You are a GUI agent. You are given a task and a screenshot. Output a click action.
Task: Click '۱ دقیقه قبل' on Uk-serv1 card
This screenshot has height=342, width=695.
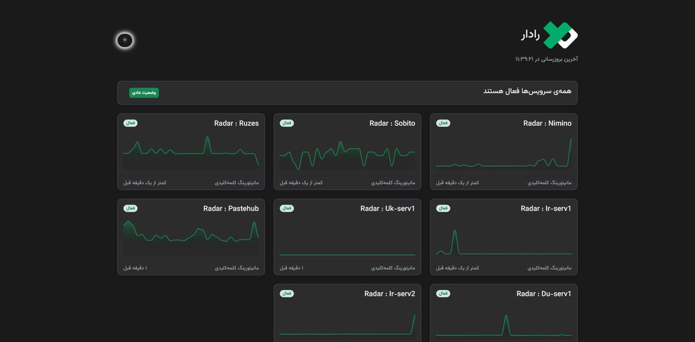(x=291, y=268)
